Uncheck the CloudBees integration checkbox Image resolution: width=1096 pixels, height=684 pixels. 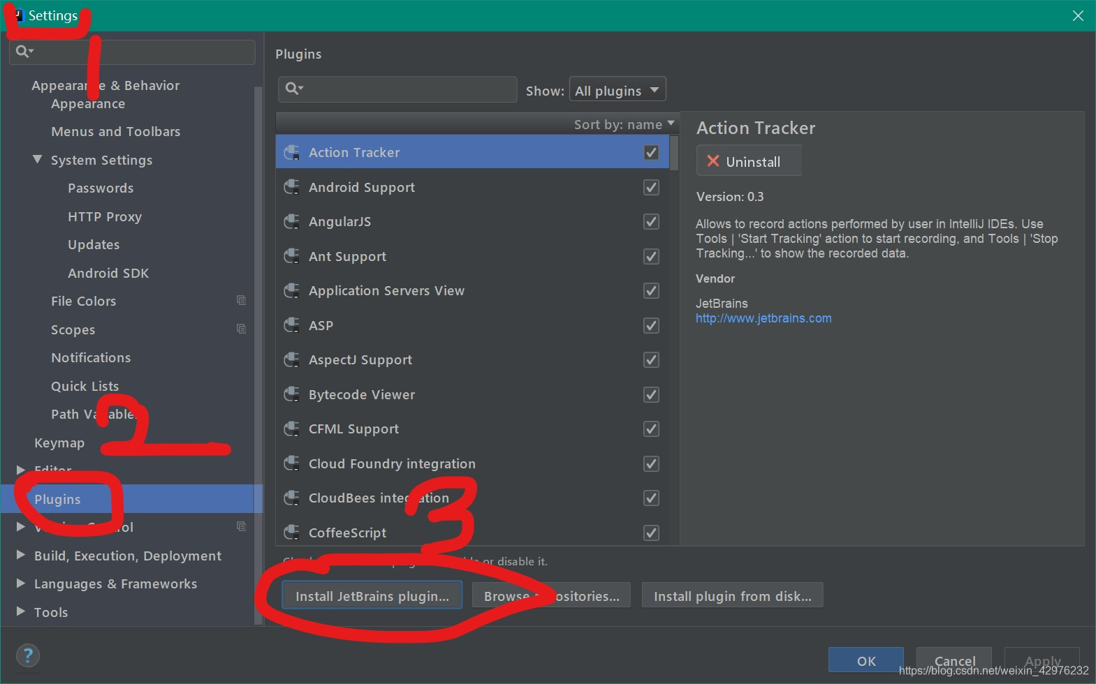[x=651, y=498]
